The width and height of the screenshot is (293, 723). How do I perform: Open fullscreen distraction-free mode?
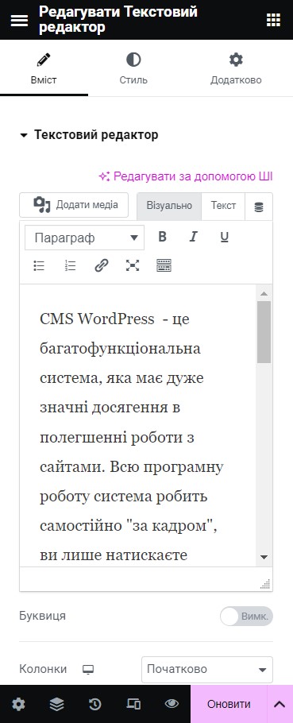click(x=133, y=265)
